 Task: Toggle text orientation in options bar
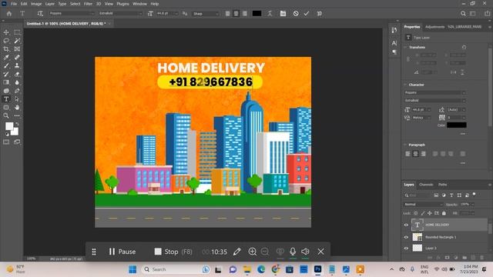click(x=40, y=14)
